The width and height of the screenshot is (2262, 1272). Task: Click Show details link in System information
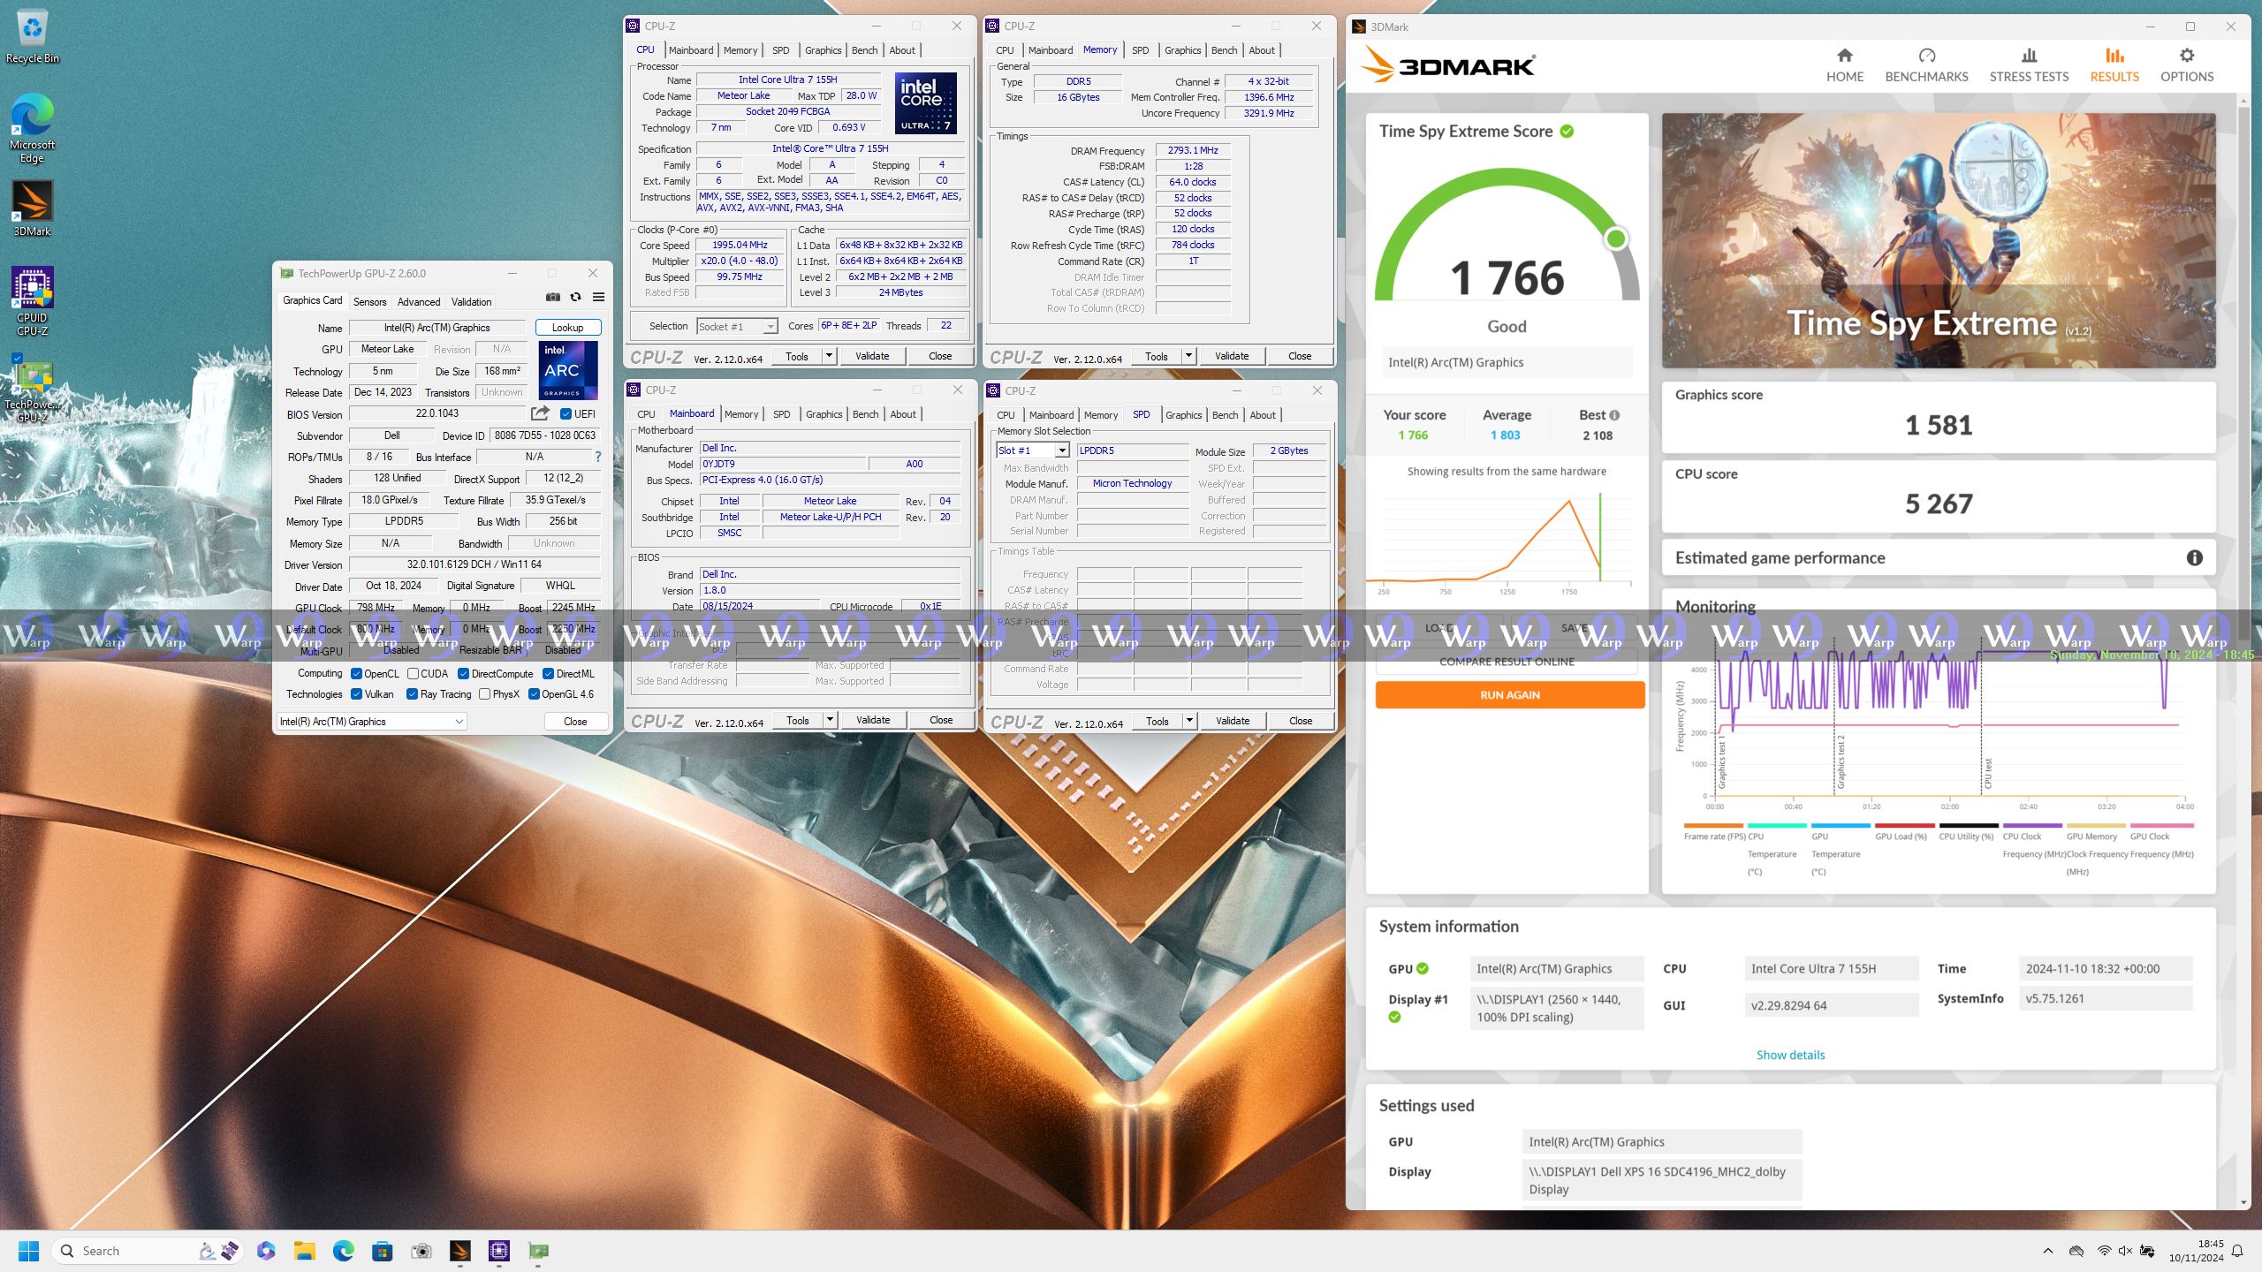1790,1055
